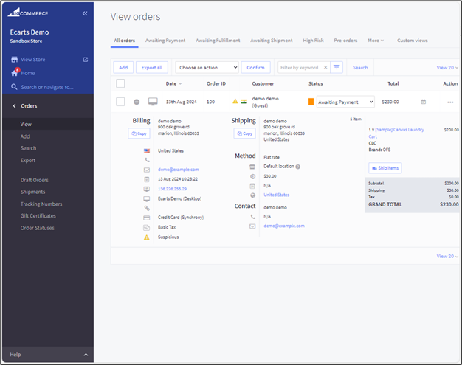Switch to the Awaiting Payment tab

(165, 41)
